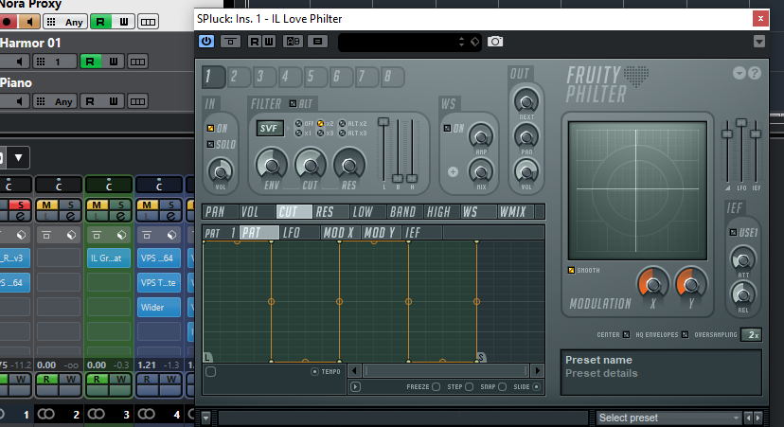Toggle TEMPO option in envelope editor
The height and width of the screenshot is (427, 784).
pyautogui.click(x=314, y=371)
